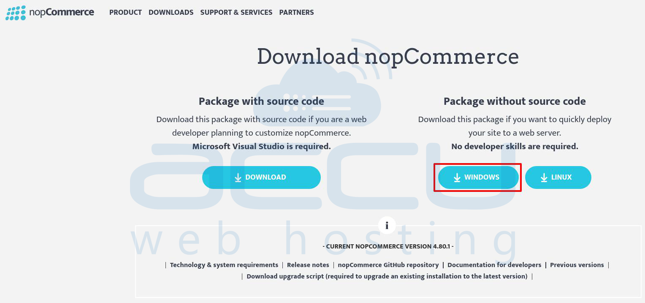Click the download arrow icon on LINUX button

(544, 177)
